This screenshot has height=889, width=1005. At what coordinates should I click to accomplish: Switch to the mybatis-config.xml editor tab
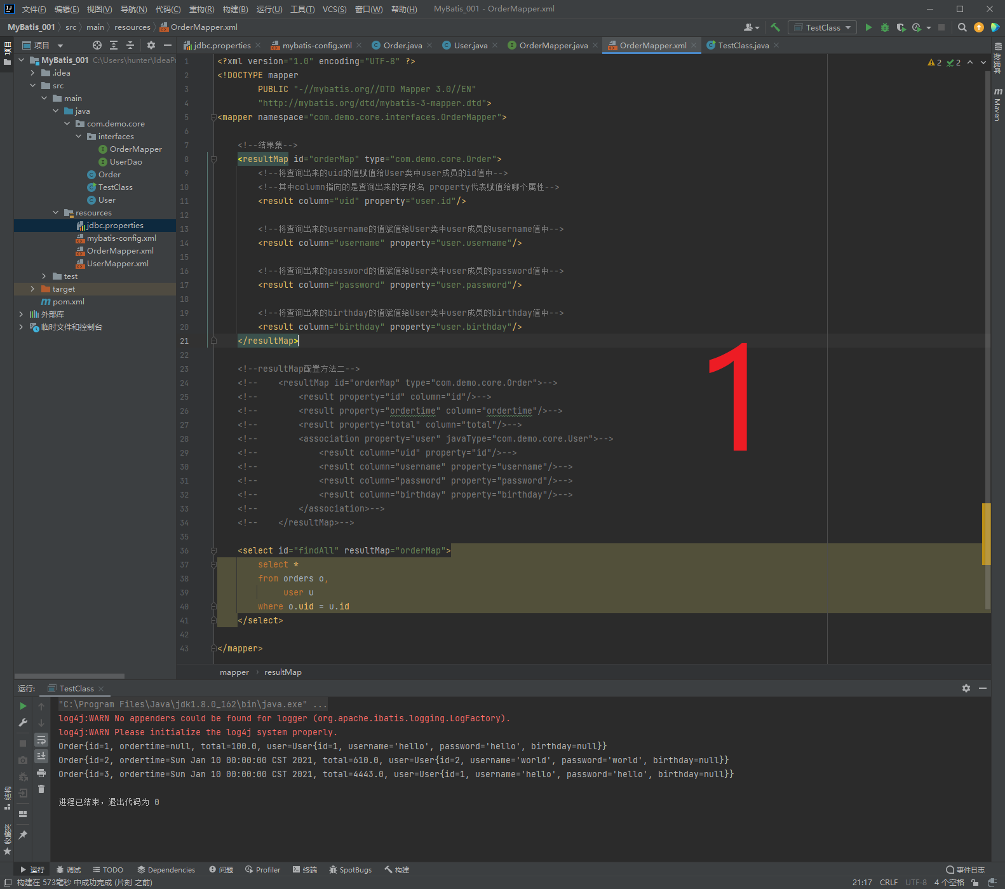pyautogui.click(x=316, y=45)
